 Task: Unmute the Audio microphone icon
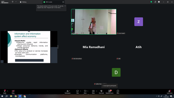[5, 91]
